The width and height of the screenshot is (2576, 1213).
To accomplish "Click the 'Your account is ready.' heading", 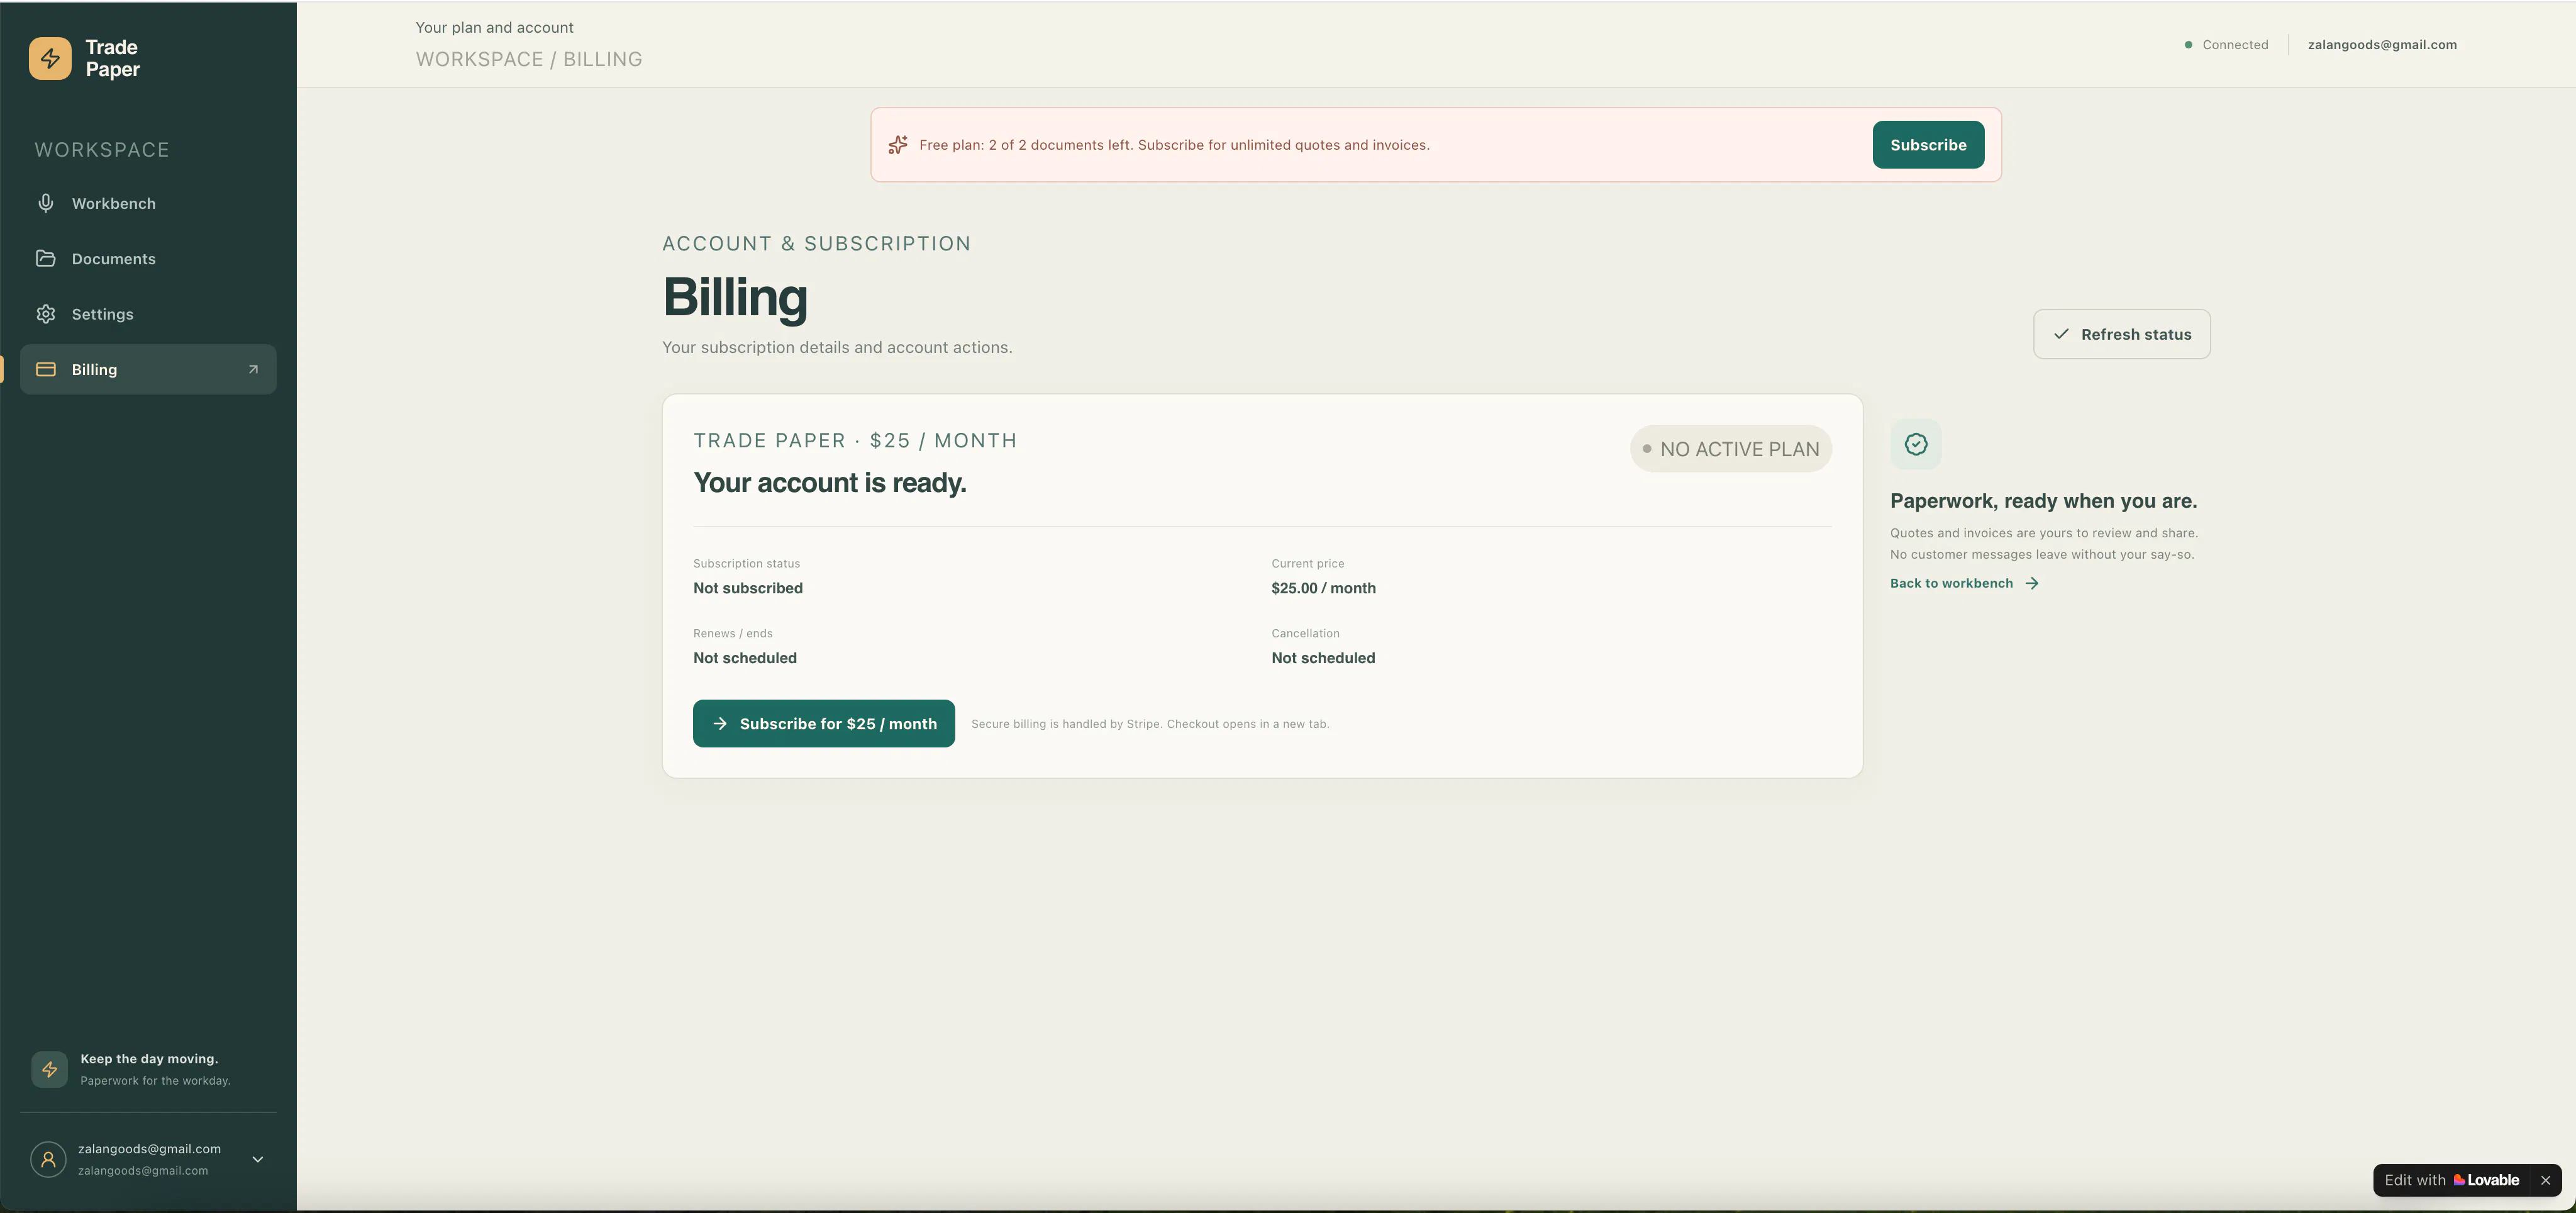I will click(829, 483).
